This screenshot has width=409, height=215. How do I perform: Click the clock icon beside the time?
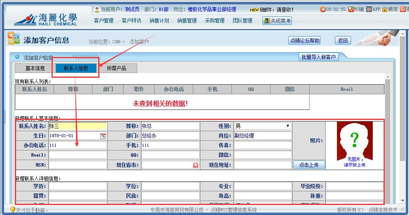click(x=322, y=9)
